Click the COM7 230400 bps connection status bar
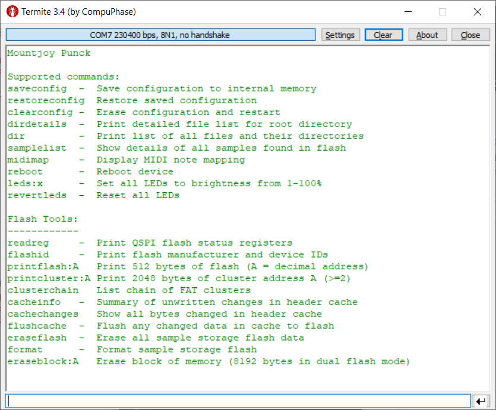The image size is (496, 410). click(160, 35)
